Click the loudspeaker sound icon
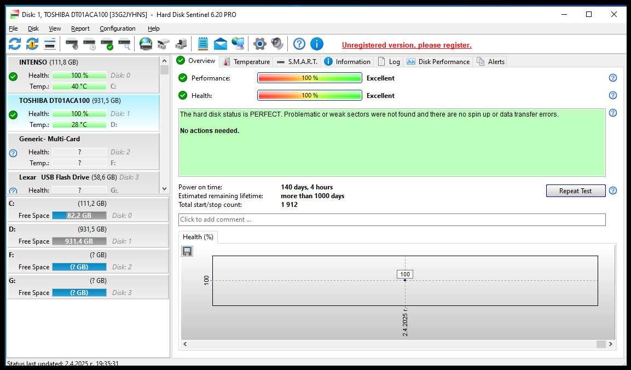 pos(277,43)
